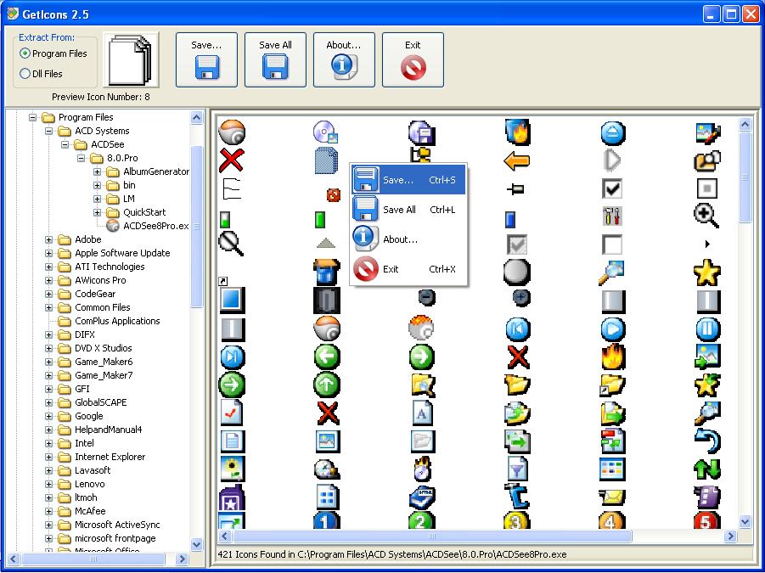Image resolution: width=765 pixels, height=573 pixels.
Task: Expand the Internet Explorer folder node
Action: click(48, 457)
